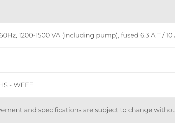Click the word "fused" in power row
This screenshot has height=123, width=175.
[129, 35]
